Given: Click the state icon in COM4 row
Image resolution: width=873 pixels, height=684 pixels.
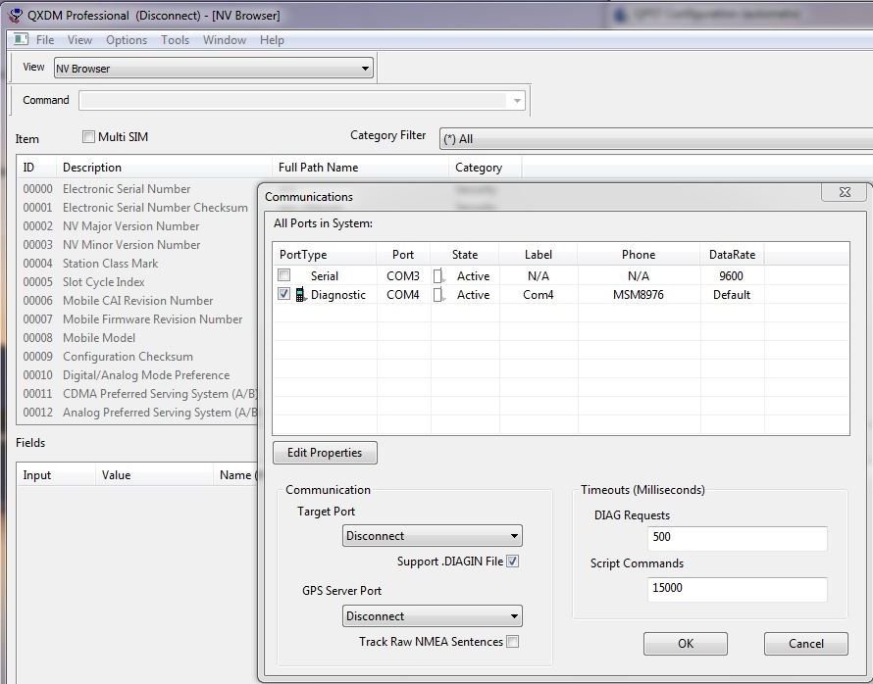Looking at the screenshot, I should point(438,295).
